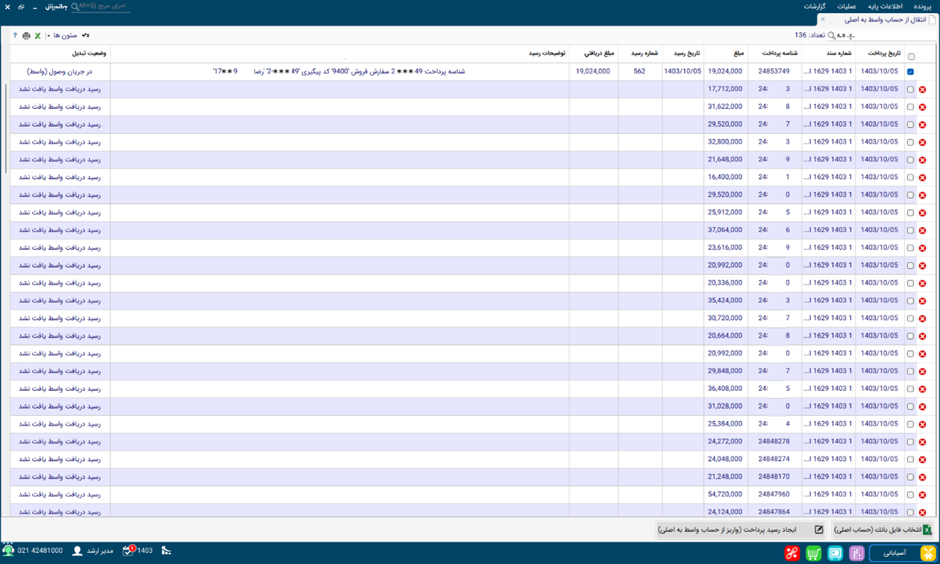Export grid with green Excel X icon
Image resolution: width=940 pixels, height=564 pixels.
coord(37,36)
